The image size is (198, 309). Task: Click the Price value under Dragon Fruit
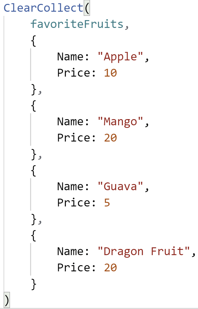tap(110, 267)
